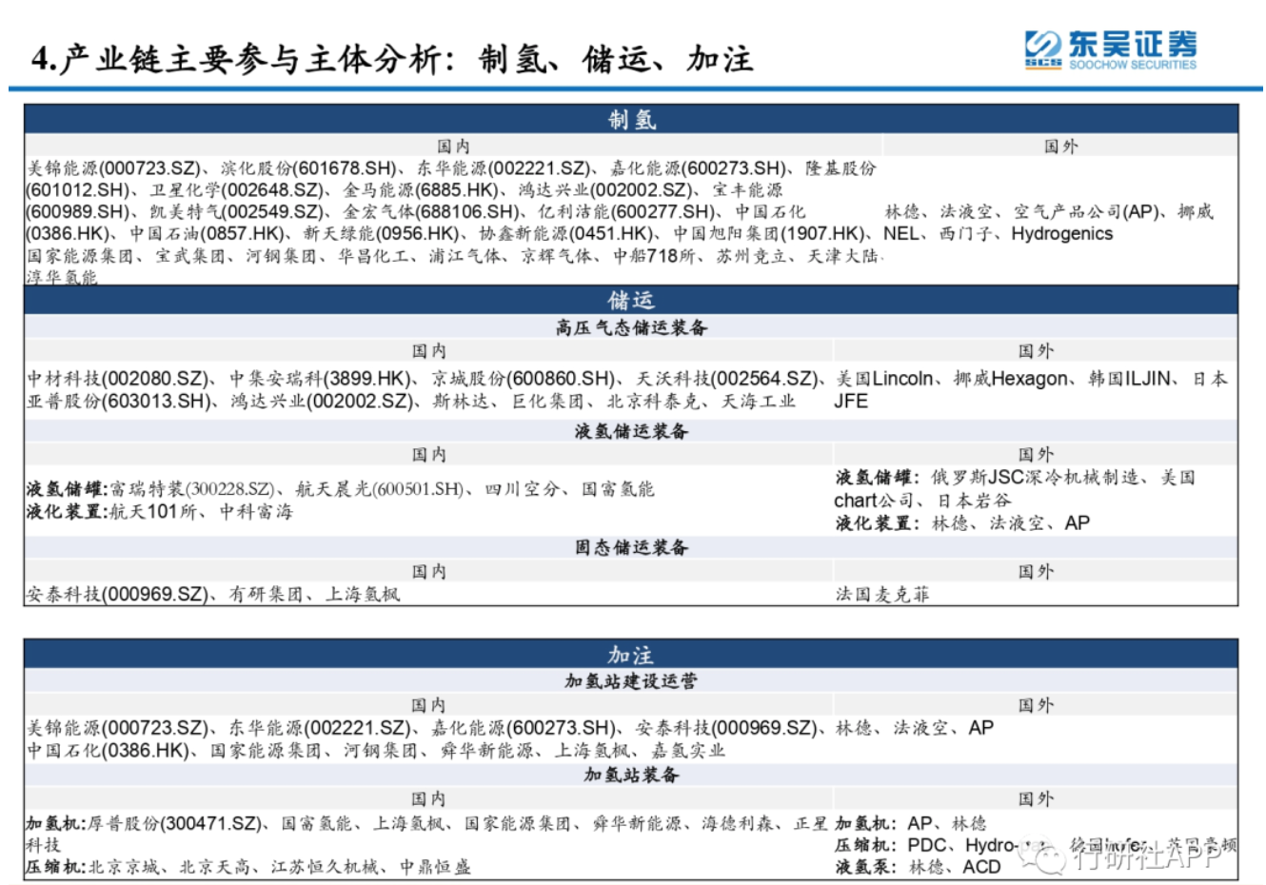Click 航天晨光(600501.SH)

point(380,489)
